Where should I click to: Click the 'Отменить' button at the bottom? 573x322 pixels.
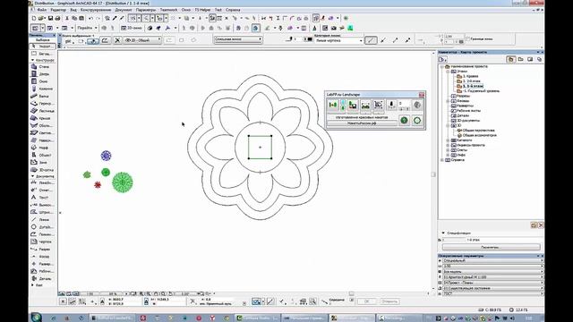[x=389, y=301]
